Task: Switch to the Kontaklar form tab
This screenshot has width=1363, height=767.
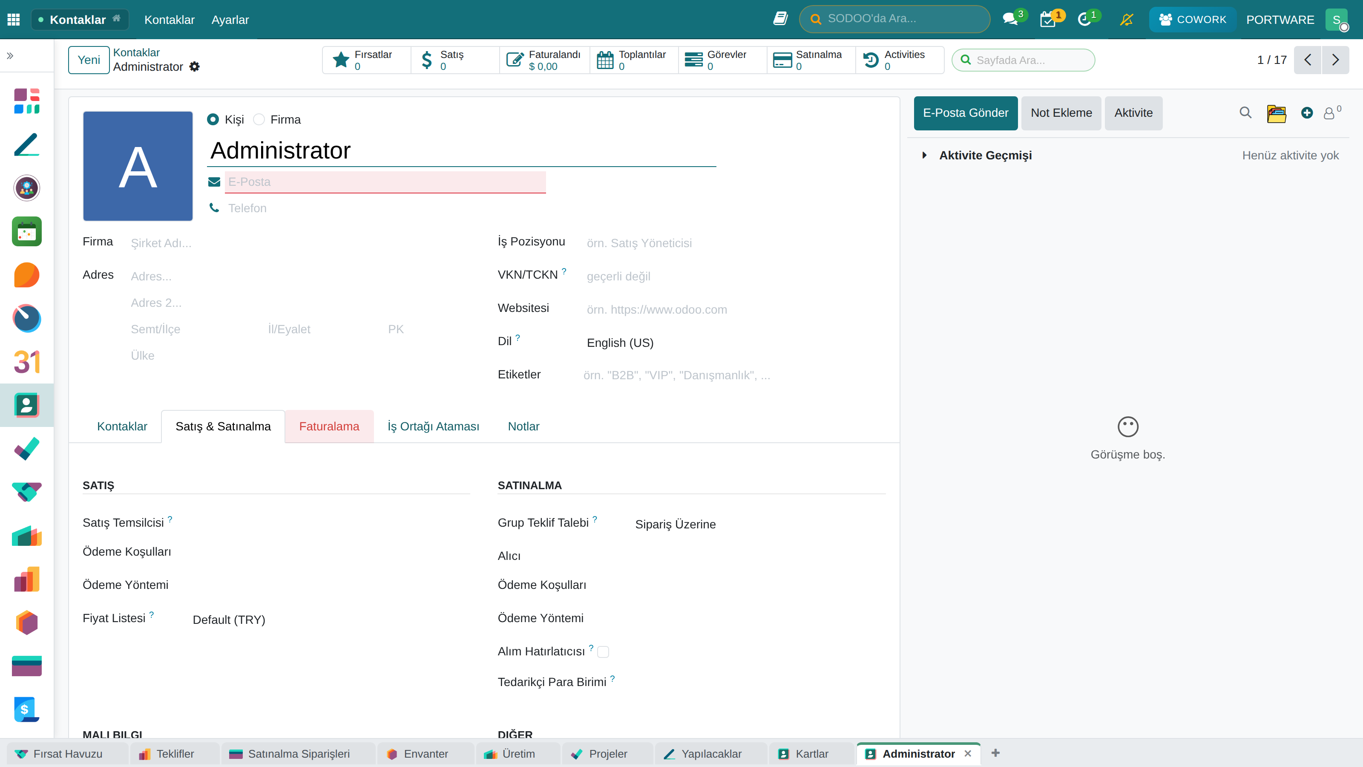Action: [x=122, y=427]
